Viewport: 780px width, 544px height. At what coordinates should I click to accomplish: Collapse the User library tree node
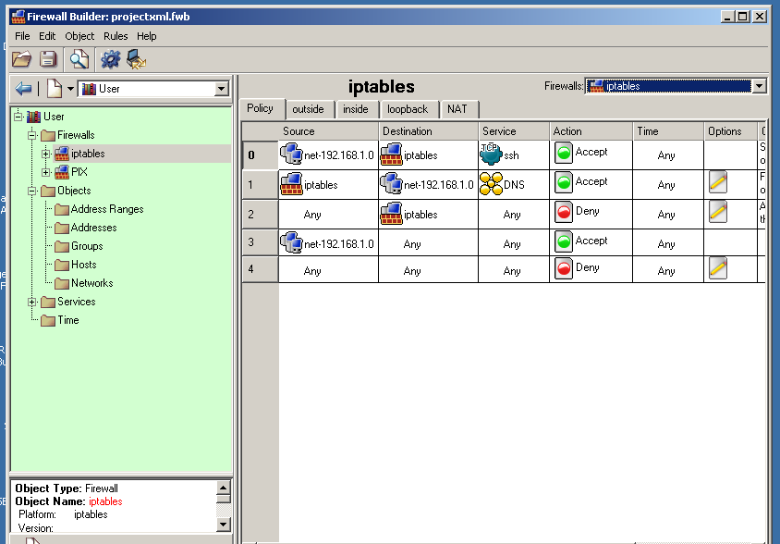tap(18, 117)
